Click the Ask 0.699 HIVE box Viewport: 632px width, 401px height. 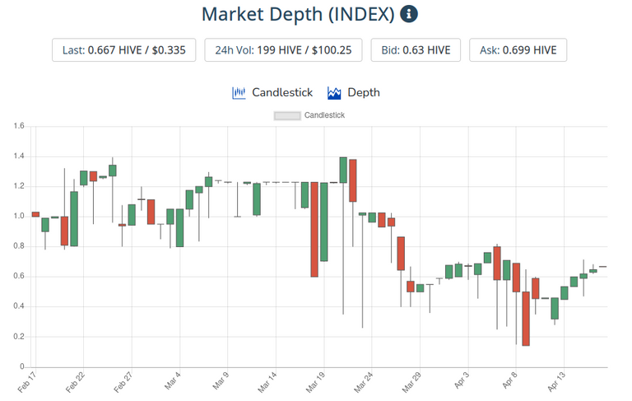click(518, 50)
